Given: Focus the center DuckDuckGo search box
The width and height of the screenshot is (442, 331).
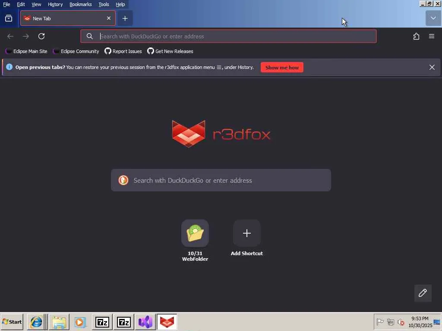Looking at the screenshot, I should click(221, 180).
